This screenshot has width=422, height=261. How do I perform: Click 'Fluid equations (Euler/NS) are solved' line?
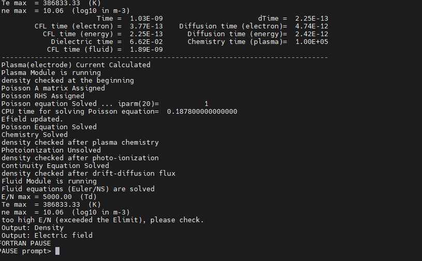click(x=78, y=189)
